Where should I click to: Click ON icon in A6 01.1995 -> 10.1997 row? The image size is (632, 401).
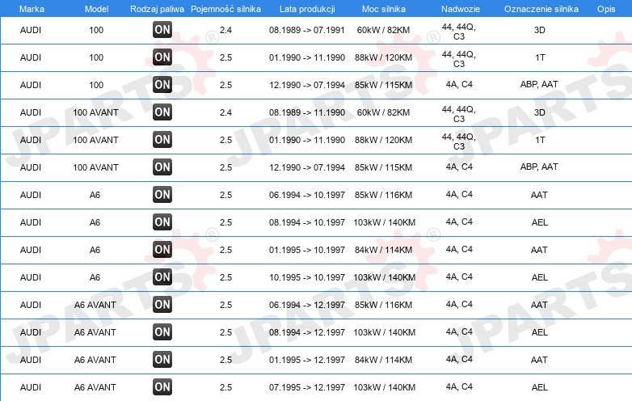(162, 250)
